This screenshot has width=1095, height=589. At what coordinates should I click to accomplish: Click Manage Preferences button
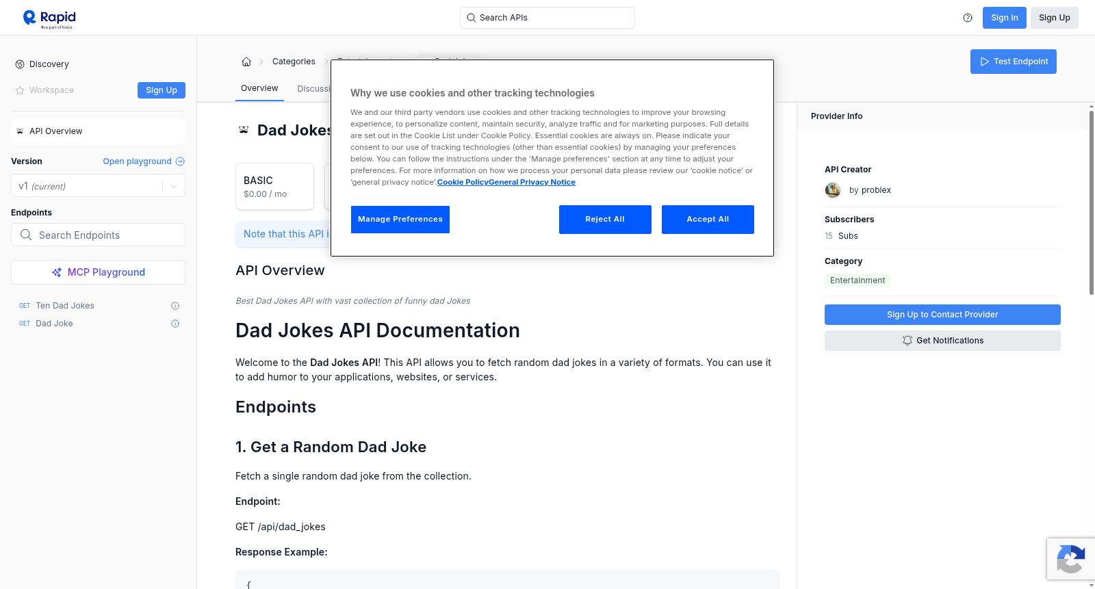[x=400, y=220]
